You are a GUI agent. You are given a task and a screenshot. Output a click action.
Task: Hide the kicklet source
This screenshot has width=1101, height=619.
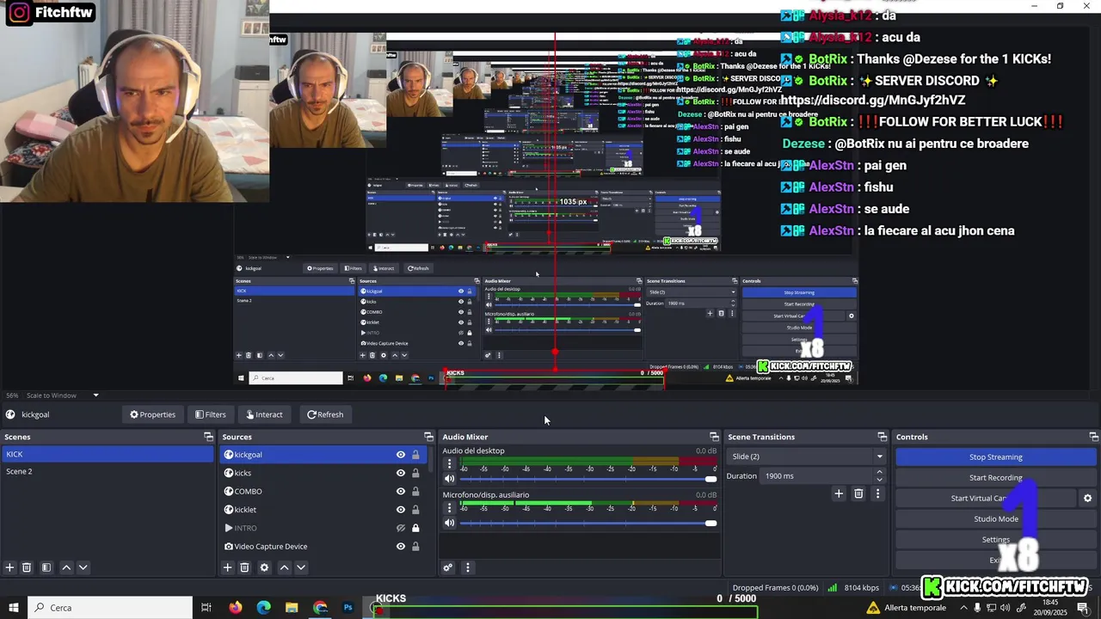pos(401,510)
